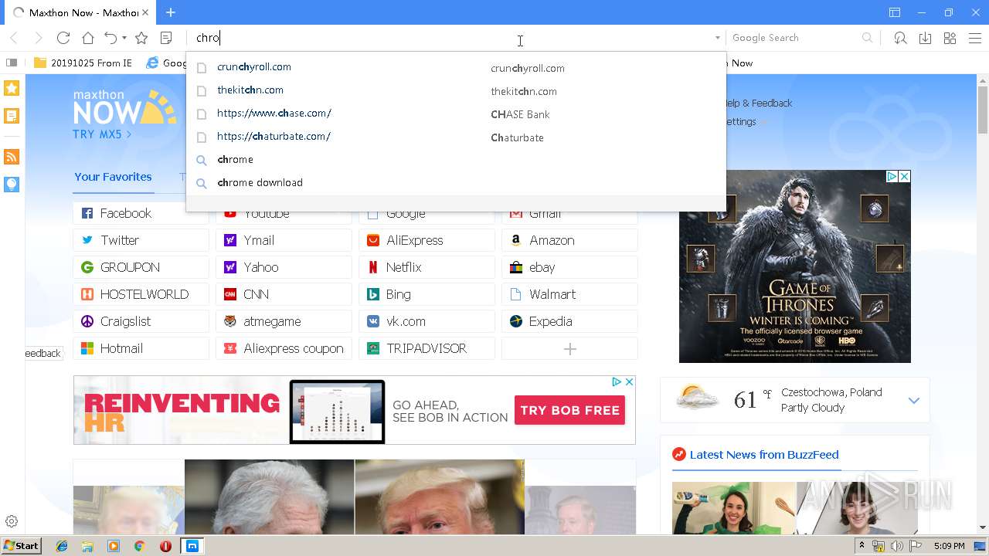Open the Maxthon account icon

(900, 38)
